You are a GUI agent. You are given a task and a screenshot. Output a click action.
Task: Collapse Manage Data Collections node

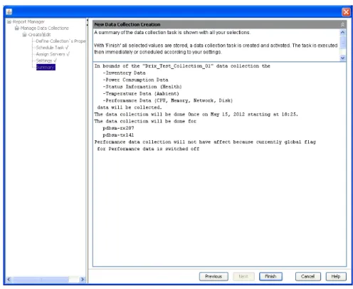16,28
